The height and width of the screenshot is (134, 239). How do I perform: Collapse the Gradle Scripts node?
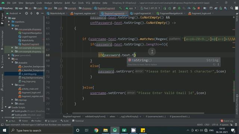coord(6,107)
